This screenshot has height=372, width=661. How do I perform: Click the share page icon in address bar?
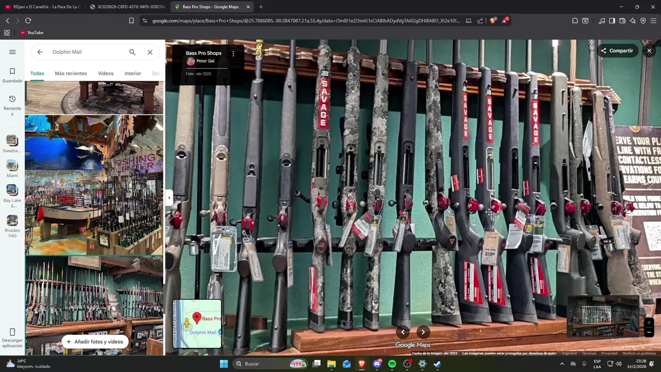480,21
